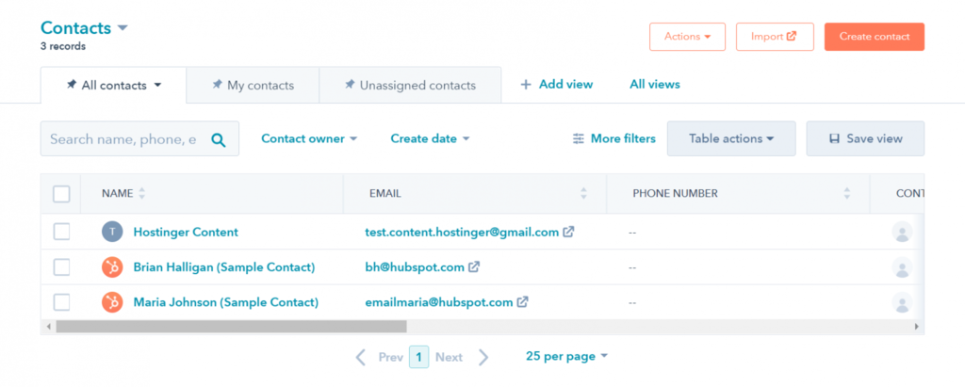965x387 pixels.
Task: Click the search magnifier icon
Action: pos(218,139)
